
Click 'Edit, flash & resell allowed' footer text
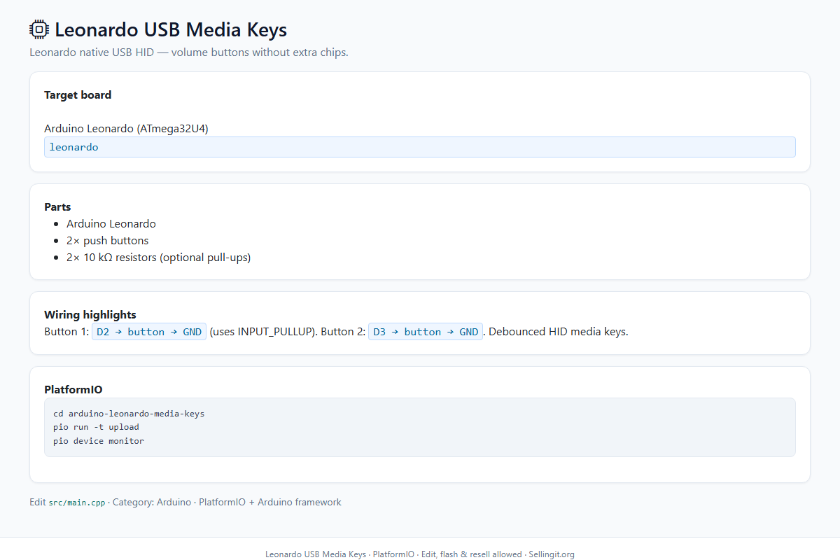click(471, 554)
